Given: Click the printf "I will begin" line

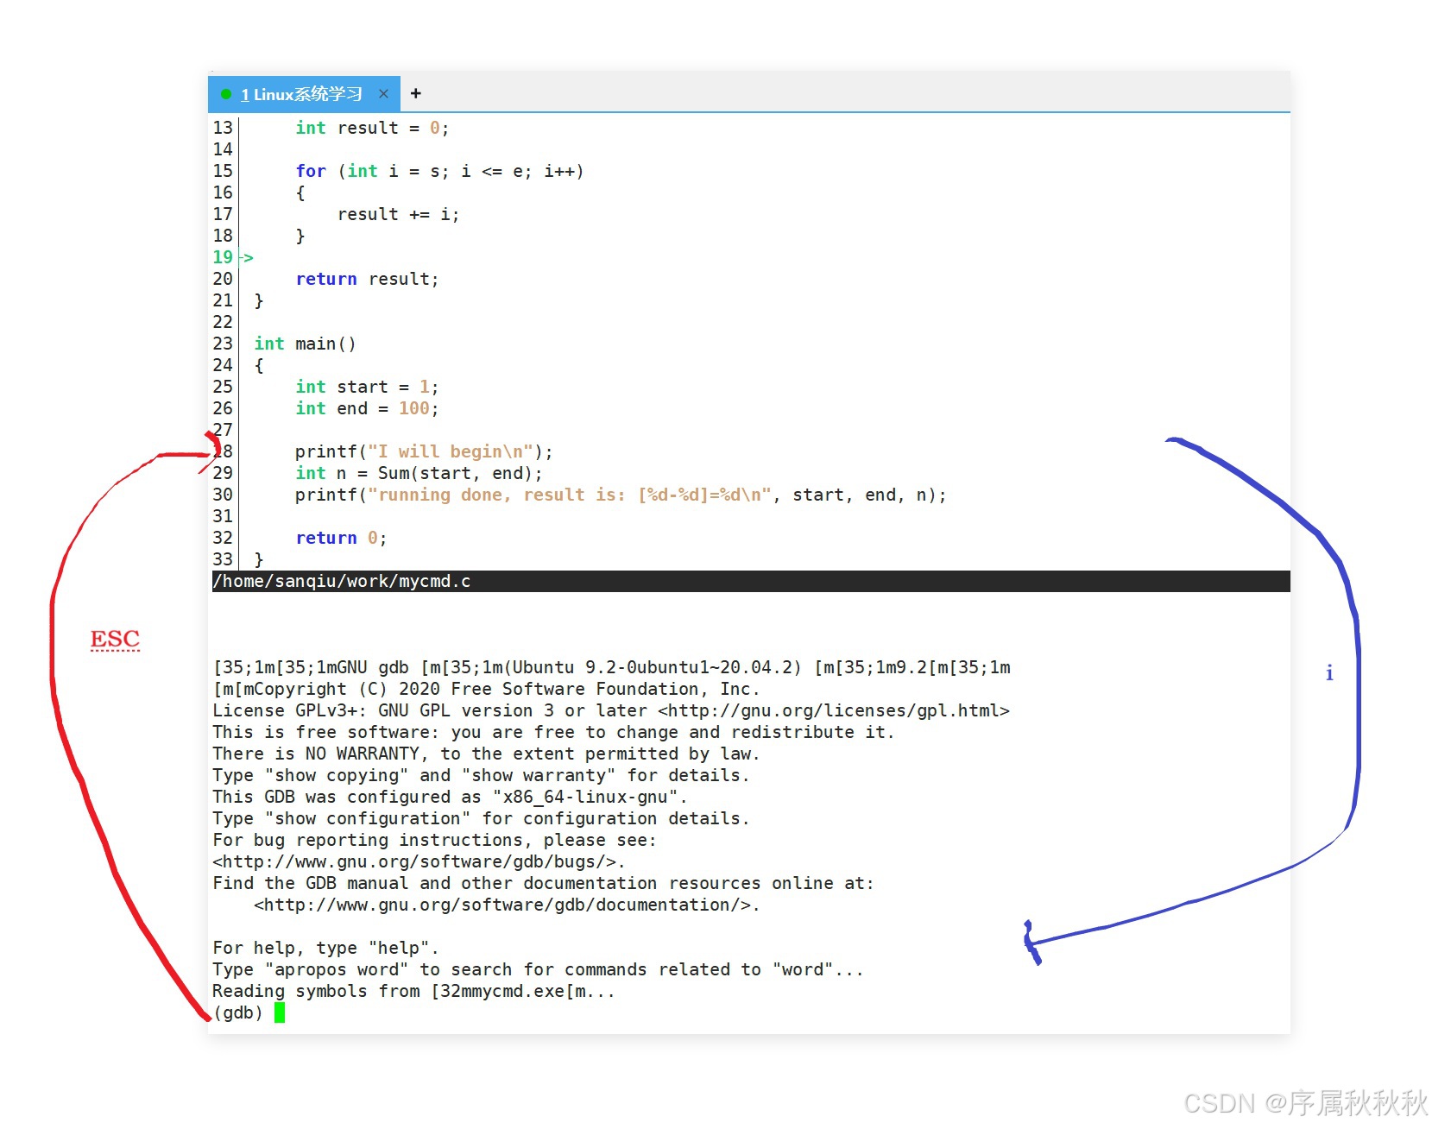Looking at the screenshot, I should tap(424, 451).
